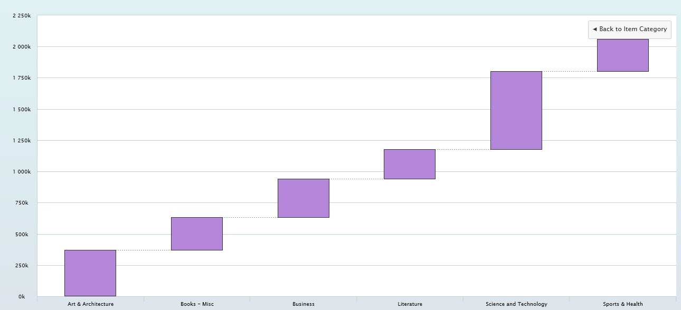Click the Books – Misc axis label
The width and height of the screenshot is (681, 310).
[x=197, y=304]
